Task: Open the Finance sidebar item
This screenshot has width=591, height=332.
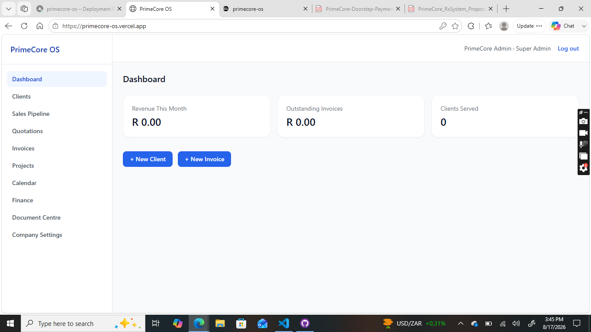Action: point(57,200)
